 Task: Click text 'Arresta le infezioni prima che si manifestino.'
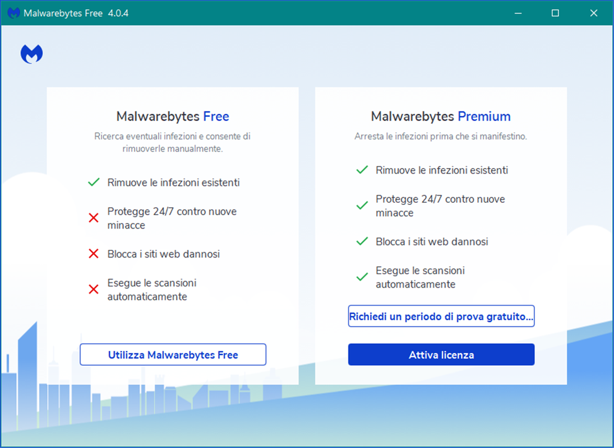pos(441,137)
